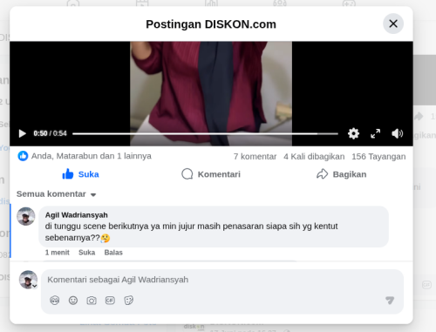The height and width of the screenshot is (332, 436).
Task: Focus the Komentari sebagai Agil Wadriansyah field
Action: tap(222, 280)
